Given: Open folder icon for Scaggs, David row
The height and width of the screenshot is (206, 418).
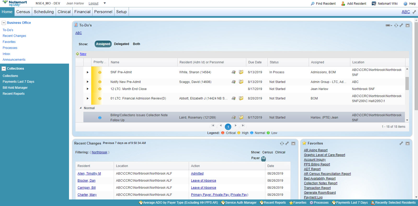Looking at the screenshot, I should pyautogui.click(x=241, y=82).
